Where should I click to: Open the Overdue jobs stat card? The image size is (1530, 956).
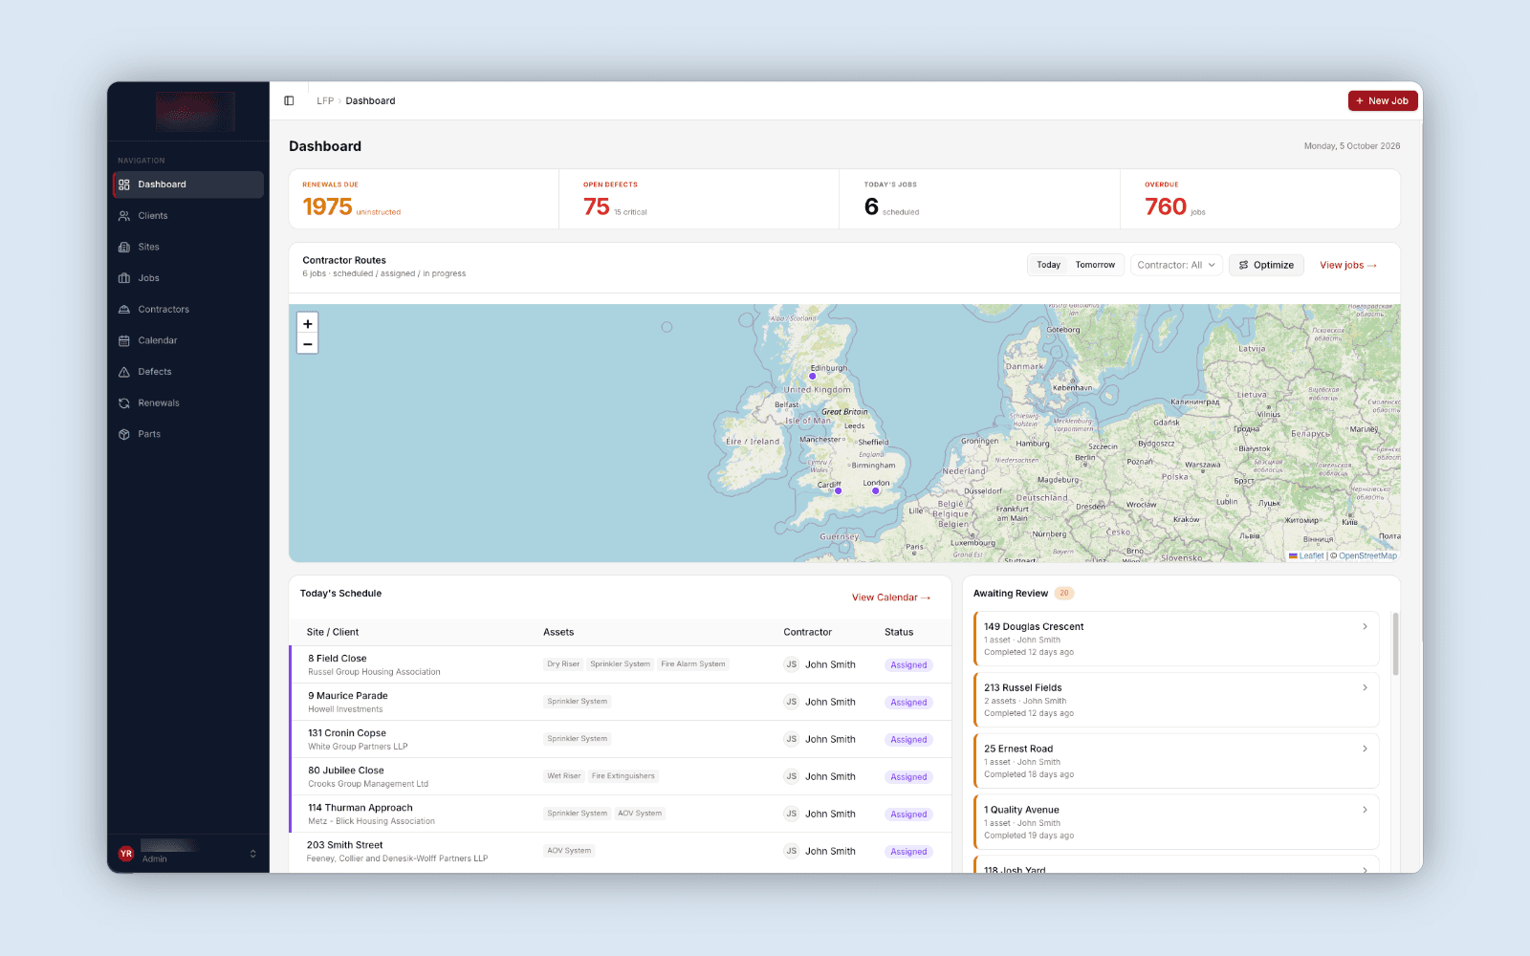tap(1260, 199)
